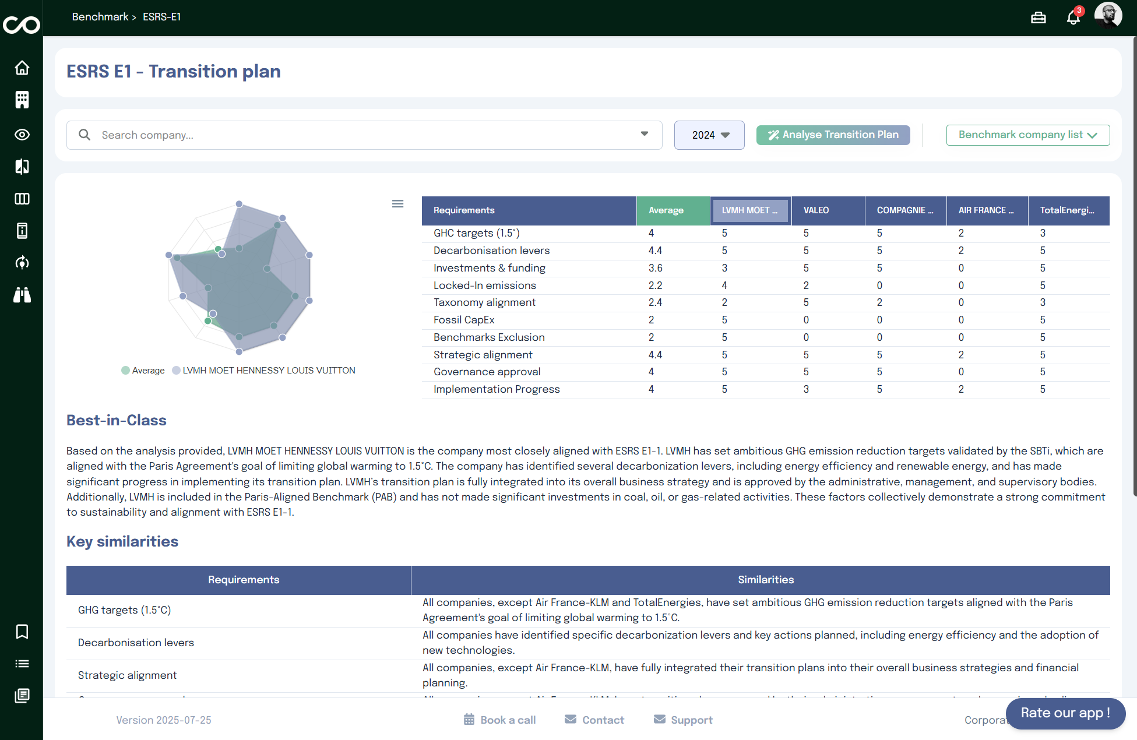Click the home icon in sidebar
The image size is (1137, 740).
click(x=22, y=68)
